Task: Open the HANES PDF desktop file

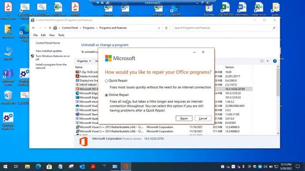Action: pos(75,9)
